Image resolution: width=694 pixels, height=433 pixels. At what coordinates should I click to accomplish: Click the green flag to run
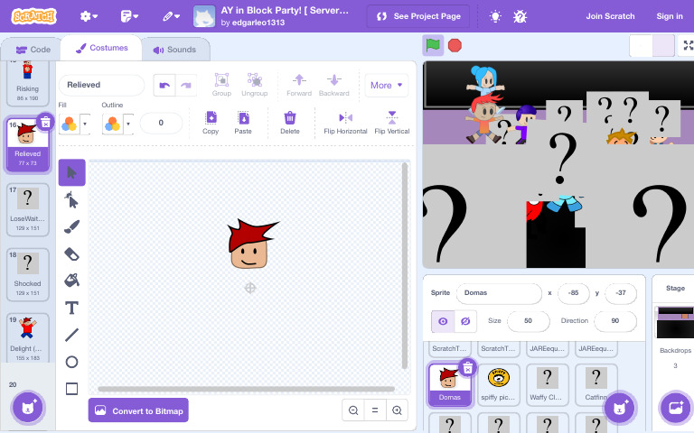coord(433,45)
